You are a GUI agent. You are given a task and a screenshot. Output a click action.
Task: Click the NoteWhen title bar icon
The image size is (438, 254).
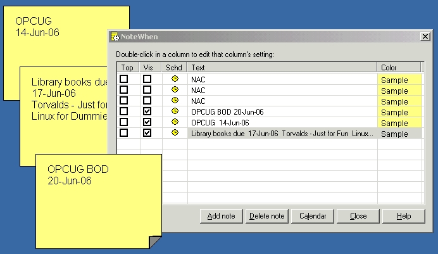click(x=115, y=37)
